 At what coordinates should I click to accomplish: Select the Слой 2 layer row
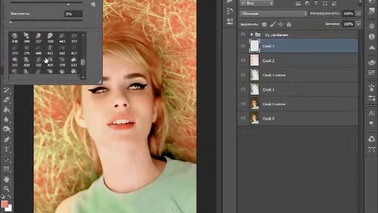(298, 60)
